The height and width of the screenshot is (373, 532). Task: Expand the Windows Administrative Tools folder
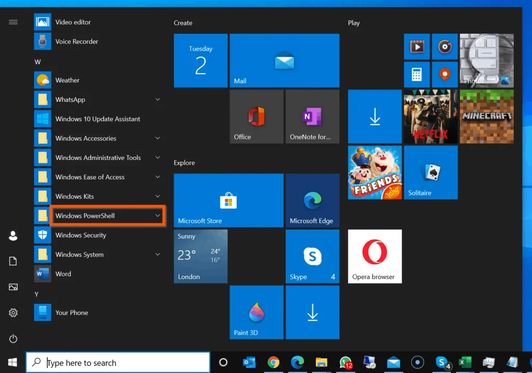coord(98,157)
